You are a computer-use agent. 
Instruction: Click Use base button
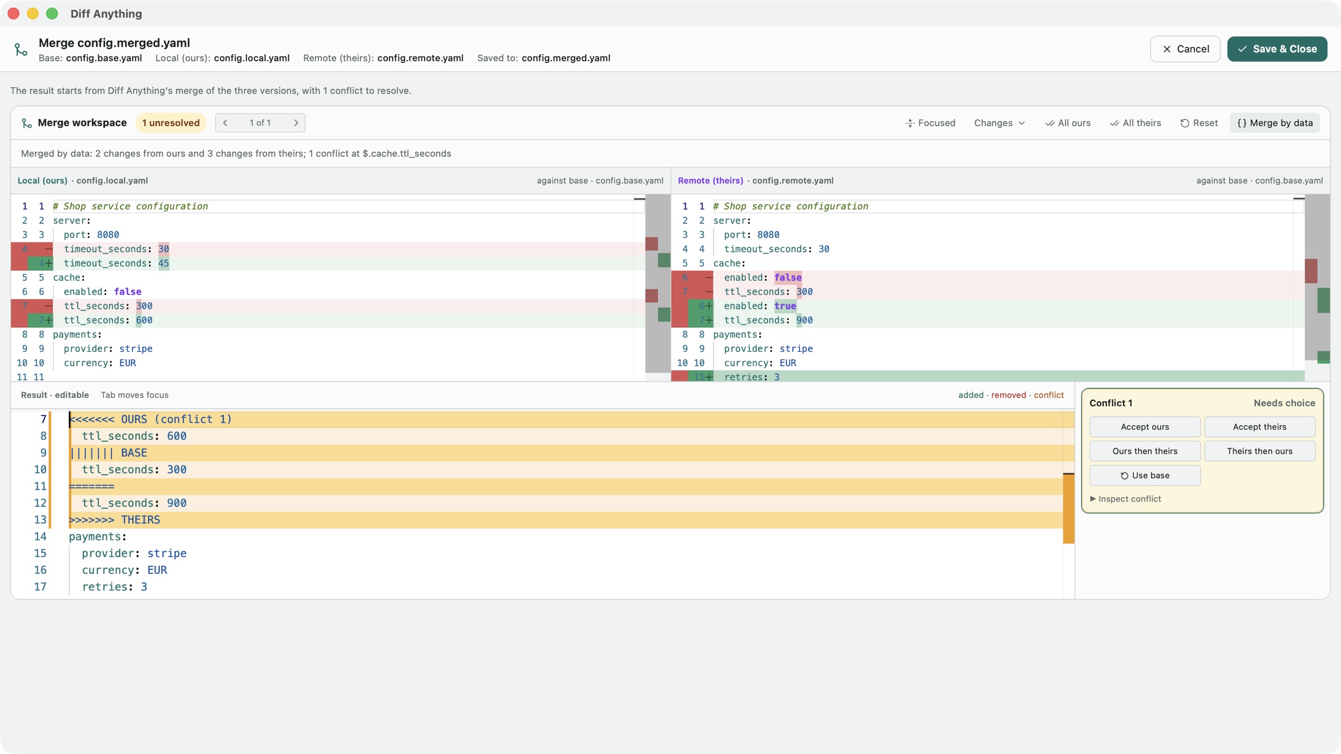[x=1145, y=476]
